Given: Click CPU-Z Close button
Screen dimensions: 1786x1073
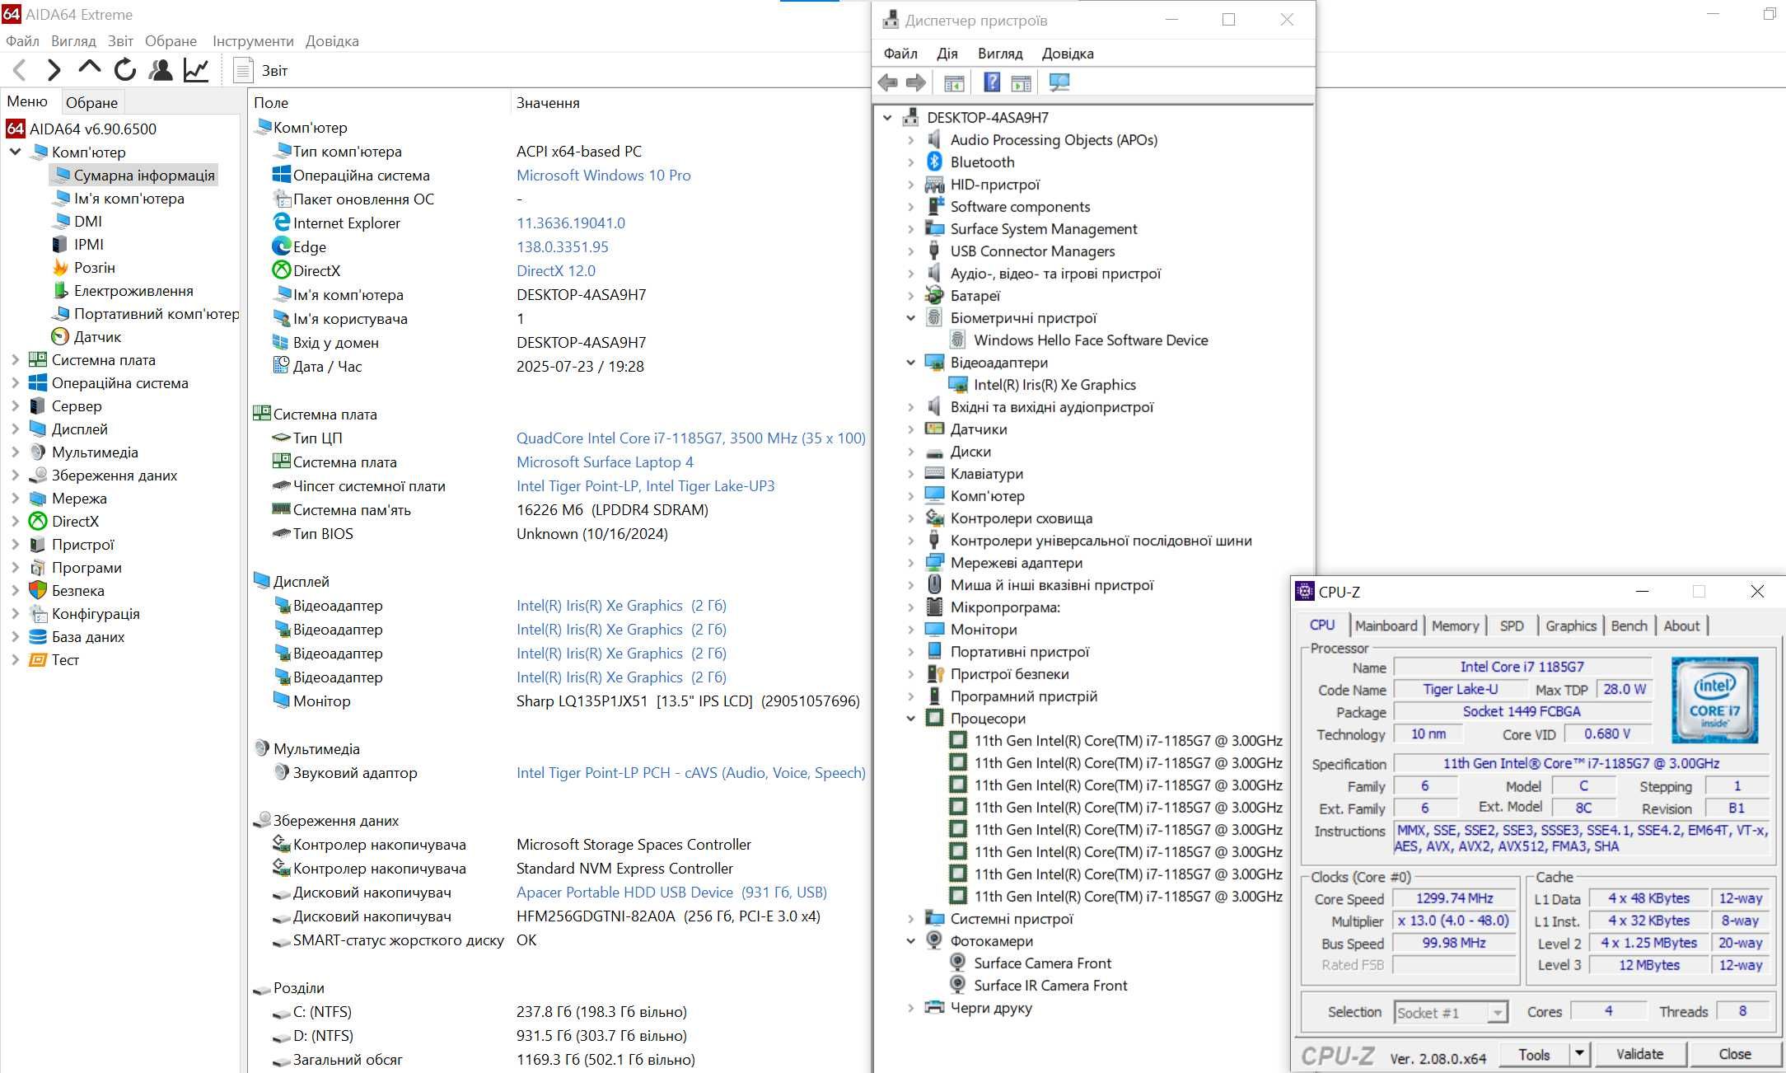Looking at the screenshot, I should pos(1734,1054).
